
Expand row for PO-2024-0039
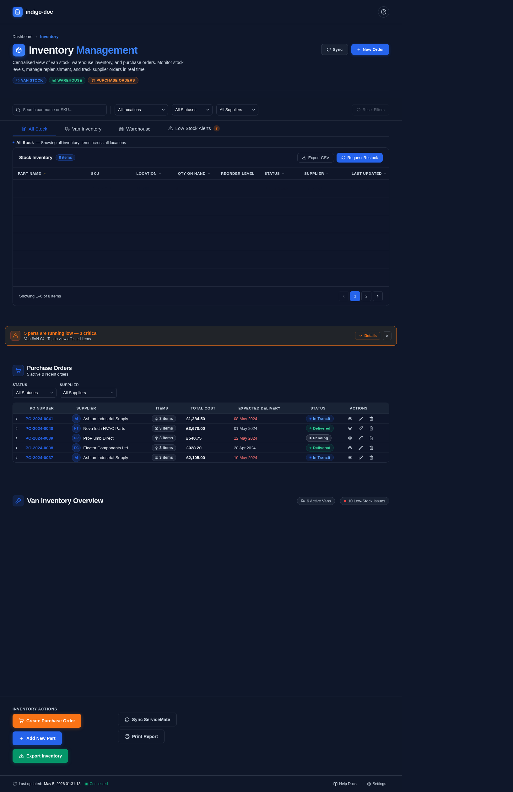[x=16, y=438]
